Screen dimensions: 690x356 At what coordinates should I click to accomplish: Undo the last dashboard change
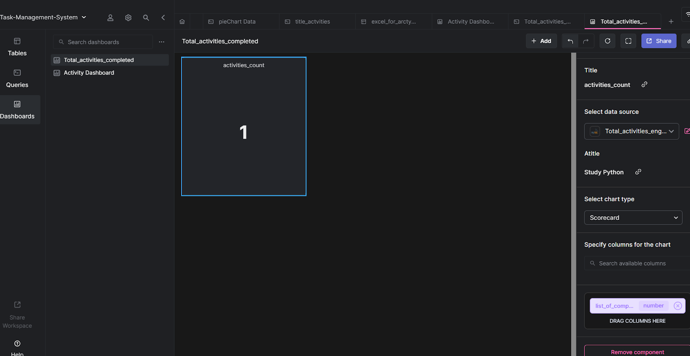point(570,41)
